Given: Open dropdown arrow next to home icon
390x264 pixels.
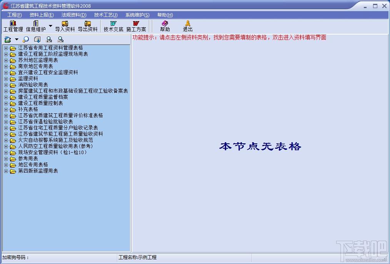Looking at the screenshot, I should tap(17, 39).
